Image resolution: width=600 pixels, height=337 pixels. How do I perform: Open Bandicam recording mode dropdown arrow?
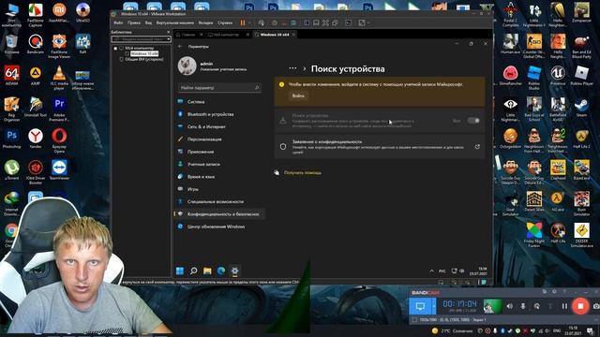coord(434,306)
